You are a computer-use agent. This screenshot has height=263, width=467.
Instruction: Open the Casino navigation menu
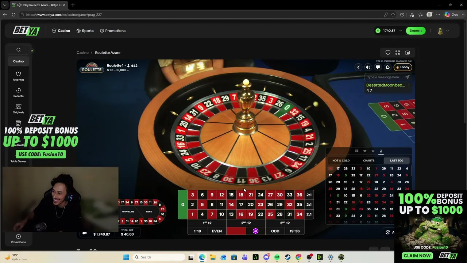point(61,31)
